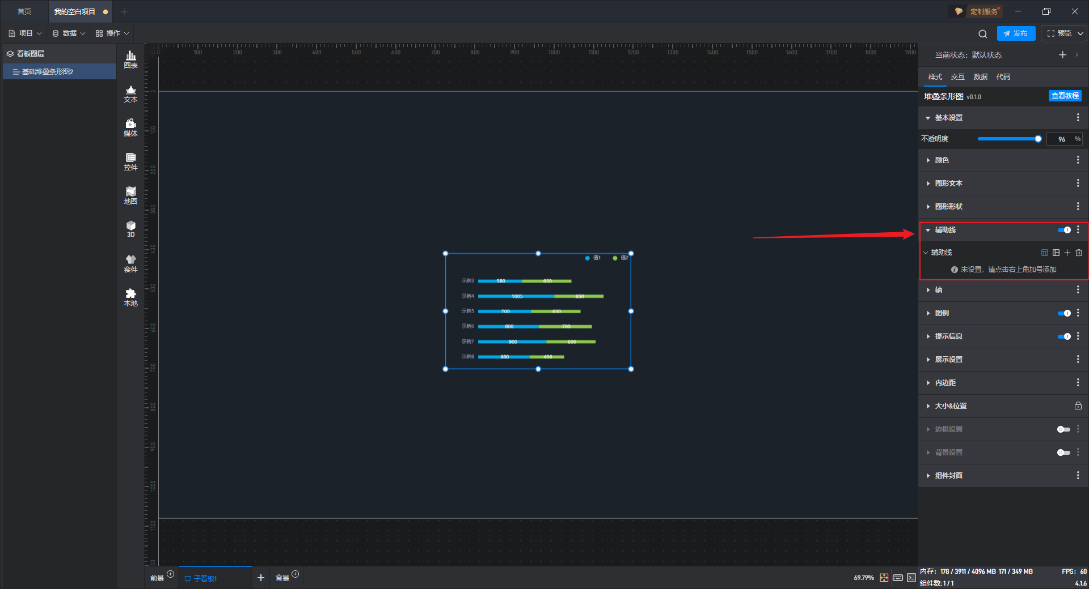This screenshot has width=1089, height=589.
Task: Open the 文本 text components panel
Action: (x=130, y=93)
